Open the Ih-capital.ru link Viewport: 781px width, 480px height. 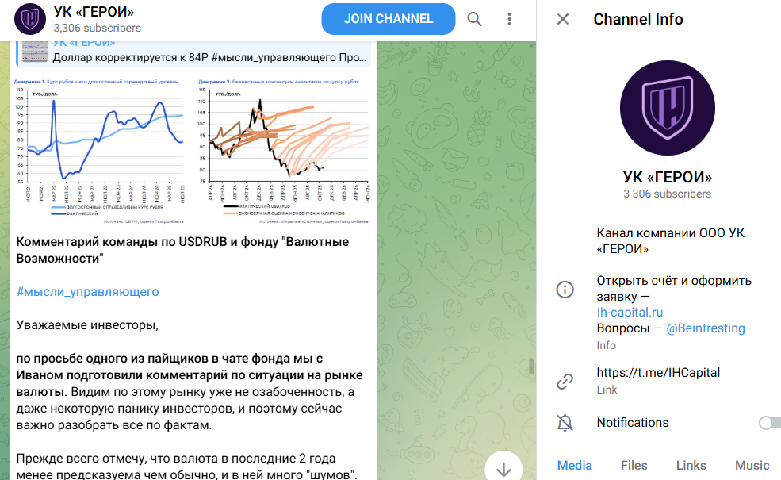(x=630, y=312)
